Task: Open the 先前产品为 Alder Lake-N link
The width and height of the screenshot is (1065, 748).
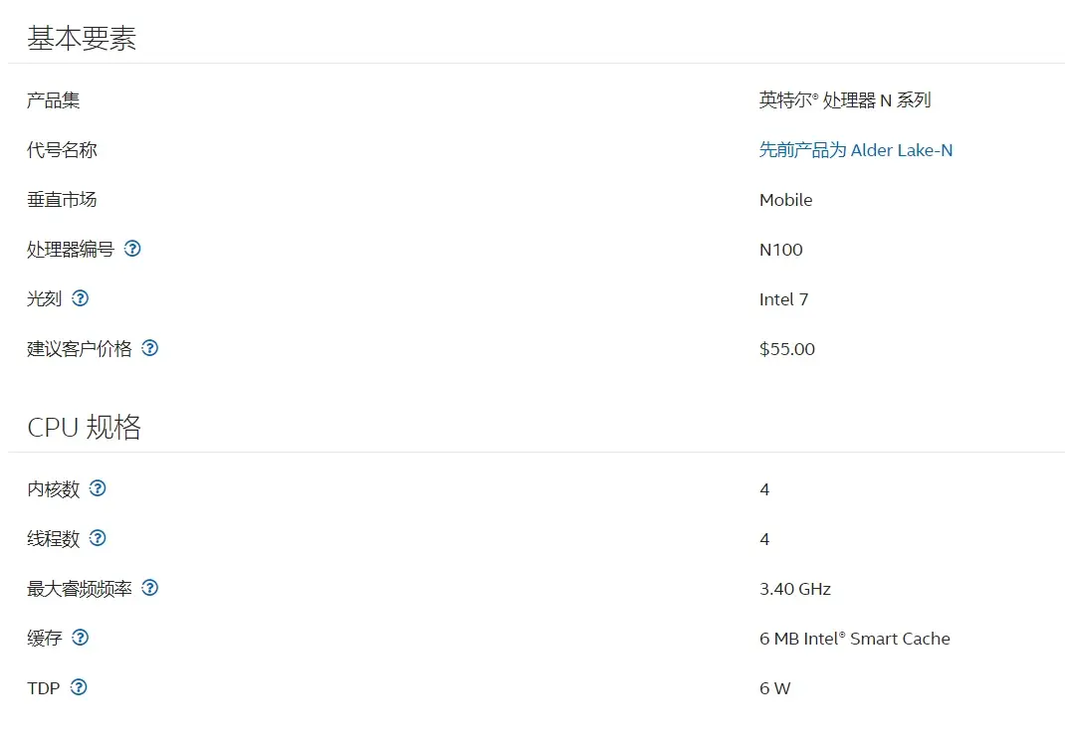Action: [855, 150]
